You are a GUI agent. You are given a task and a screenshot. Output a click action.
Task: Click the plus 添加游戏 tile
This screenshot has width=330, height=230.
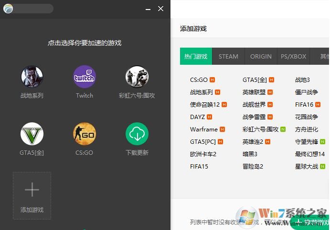coord(32,196)
